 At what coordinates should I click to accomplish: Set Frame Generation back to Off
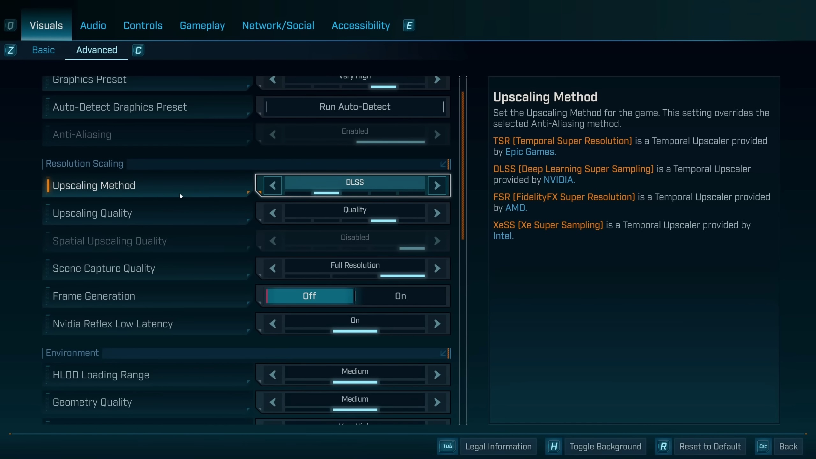point(309,296)
